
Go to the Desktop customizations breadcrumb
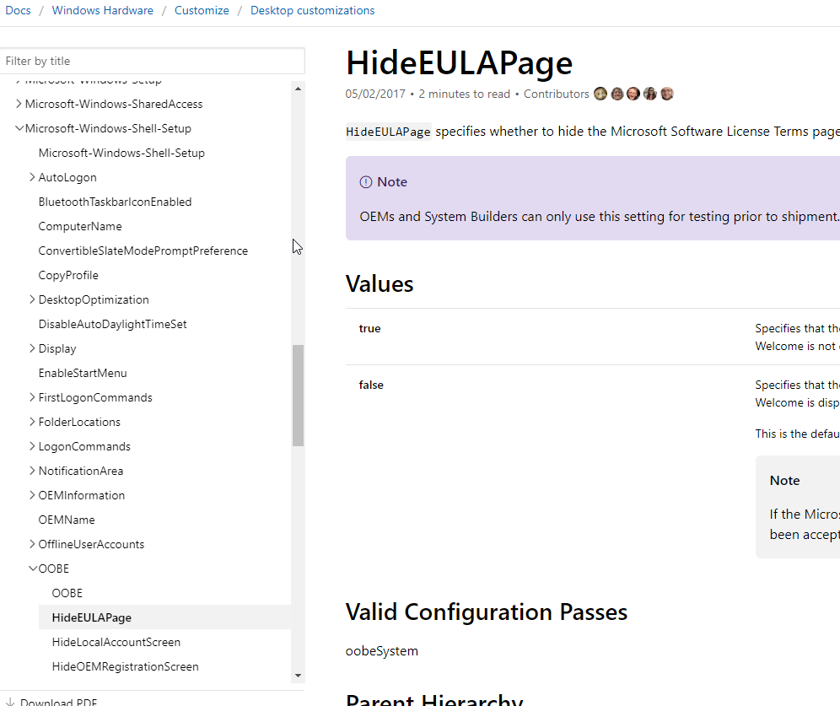(312, 10)
